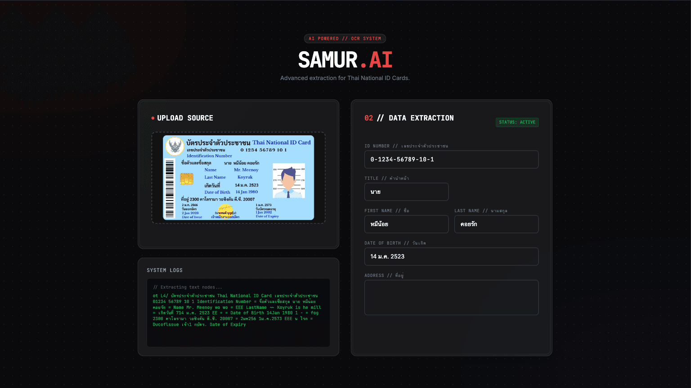The height and width of the screenshot is (388, 691).
Task: Click the Advanced extraction subtitle text
Action: point(345,78)
